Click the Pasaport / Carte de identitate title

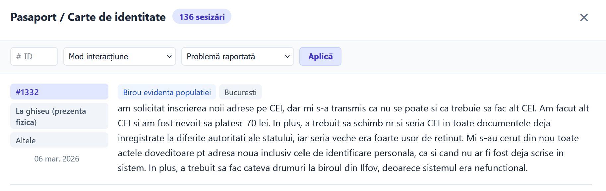[88, 17]
